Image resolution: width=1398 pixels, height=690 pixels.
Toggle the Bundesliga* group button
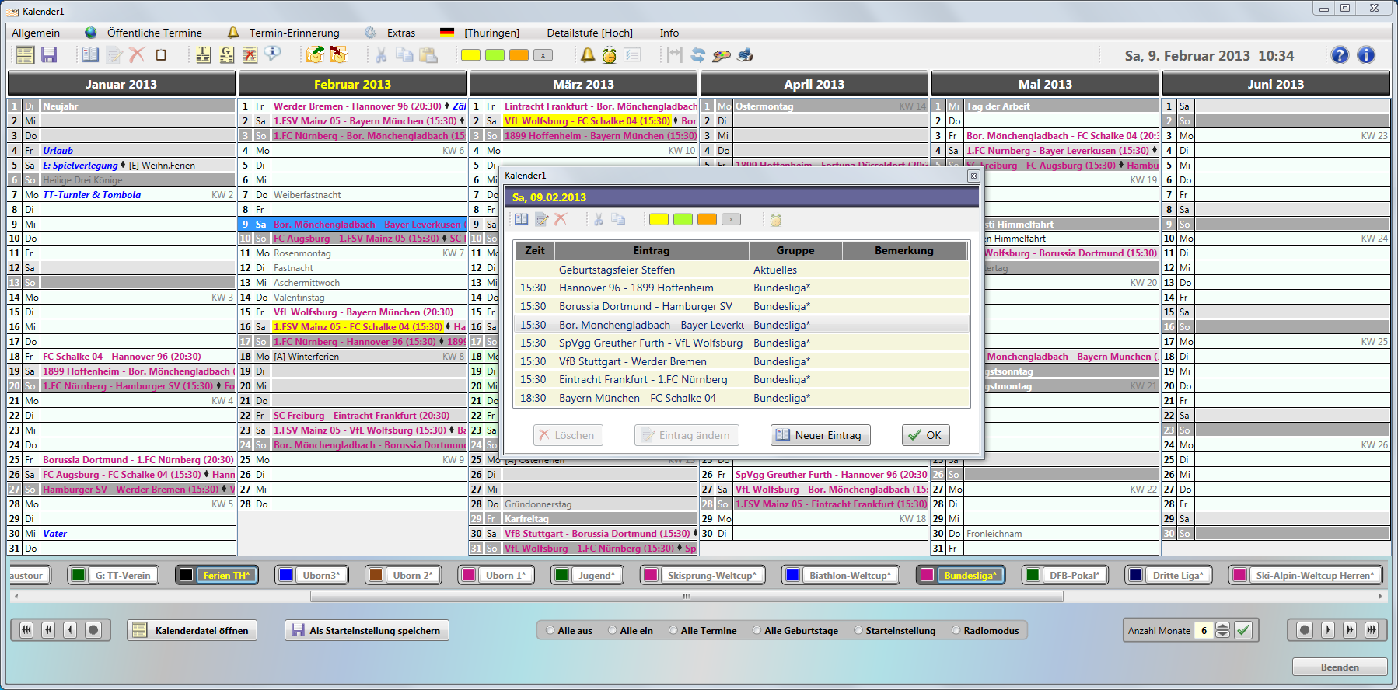coord(961,575)
